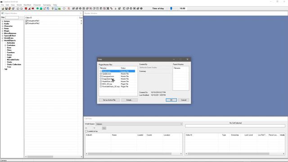
Task: Select the Activator tree item
Action: click(11, 43)
